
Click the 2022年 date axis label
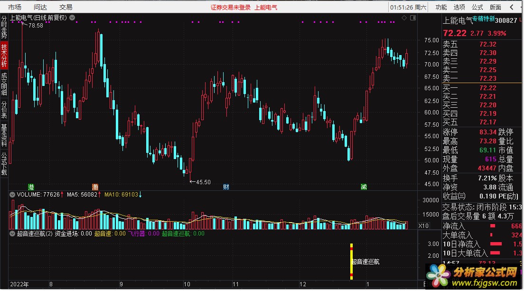pos(19,284)
